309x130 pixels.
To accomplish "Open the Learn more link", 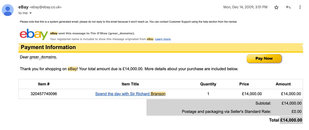I will [x=163, y=39].
